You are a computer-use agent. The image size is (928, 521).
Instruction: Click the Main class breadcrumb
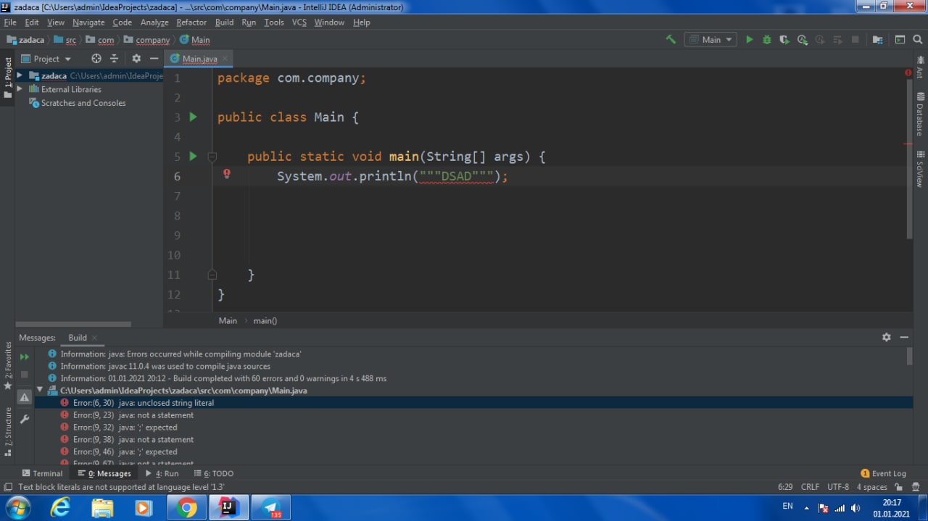click(194, 40)
